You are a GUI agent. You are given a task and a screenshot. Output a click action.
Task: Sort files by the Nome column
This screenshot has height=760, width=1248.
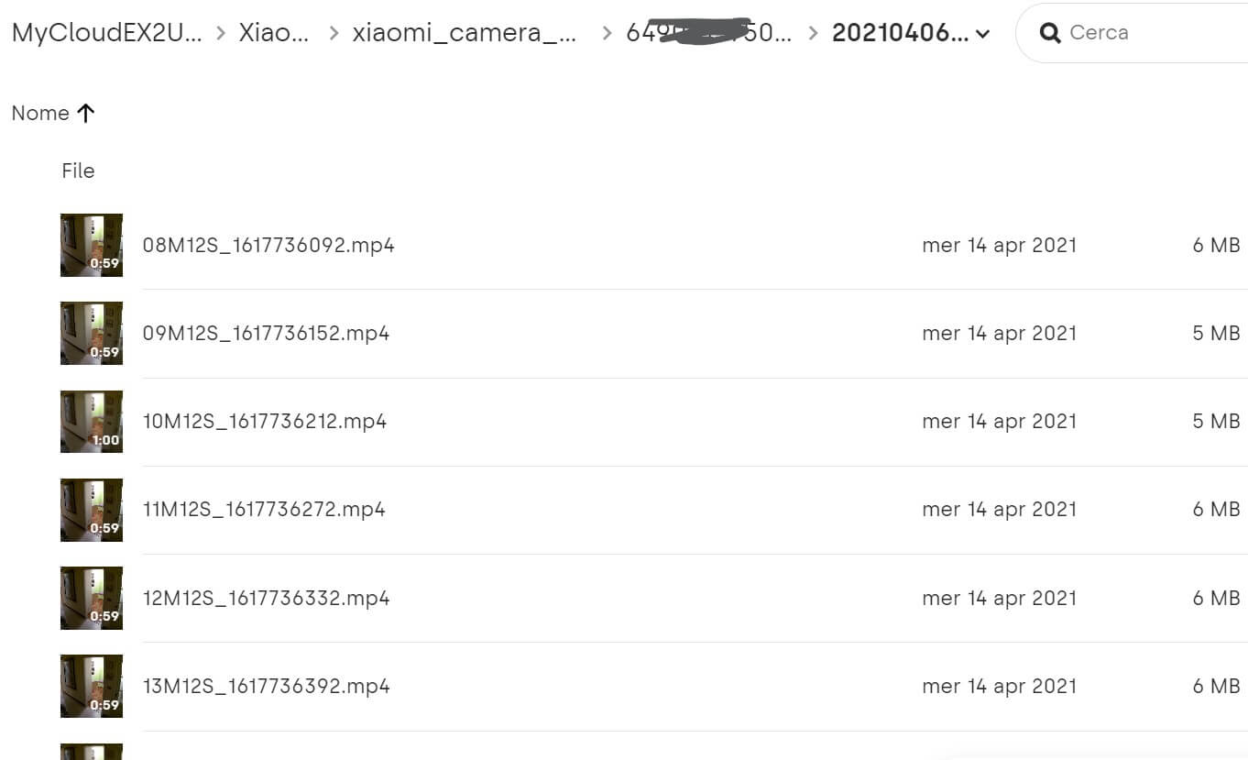click(x=40, y=113)
